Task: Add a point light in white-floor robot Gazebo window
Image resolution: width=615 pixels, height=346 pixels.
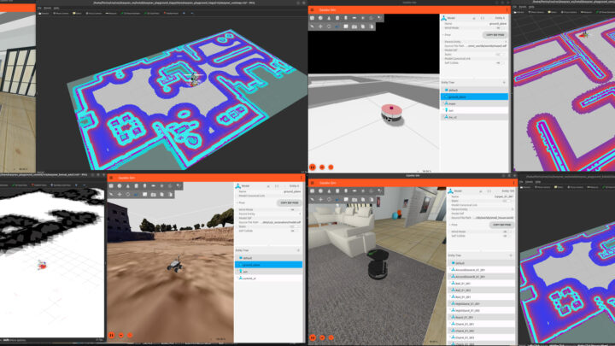Action: [x=363, y=18]
